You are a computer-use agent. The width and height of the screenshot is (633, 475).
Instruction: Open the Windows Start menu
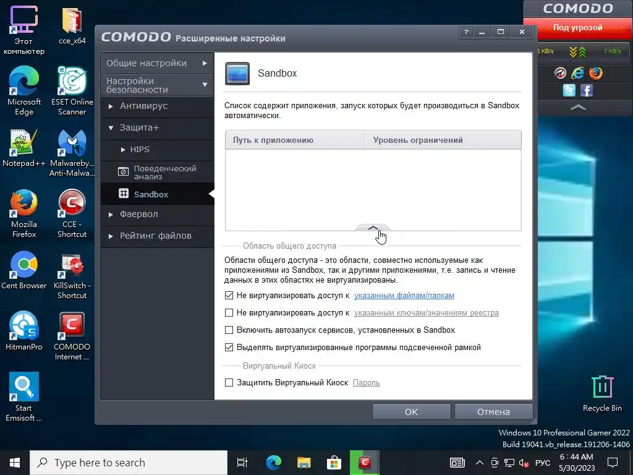(x=15, y=463)
